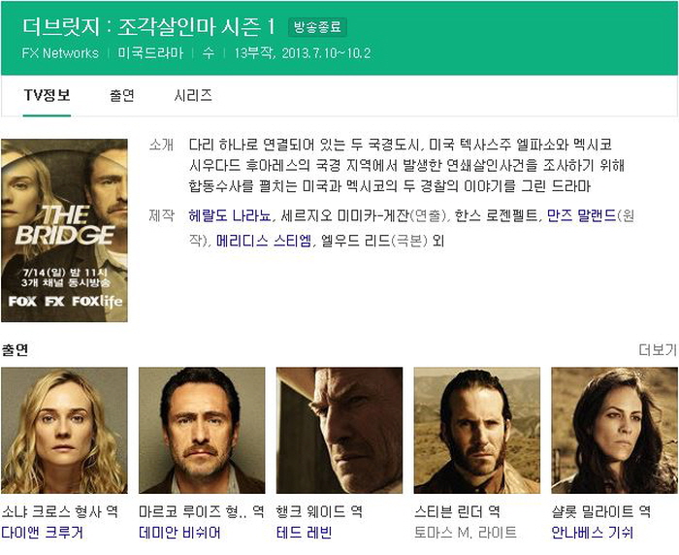The height and width of the screenshot is (555, 679).
Task: Open the 다이앤 크루거 actor link
Action: (42, 533)
